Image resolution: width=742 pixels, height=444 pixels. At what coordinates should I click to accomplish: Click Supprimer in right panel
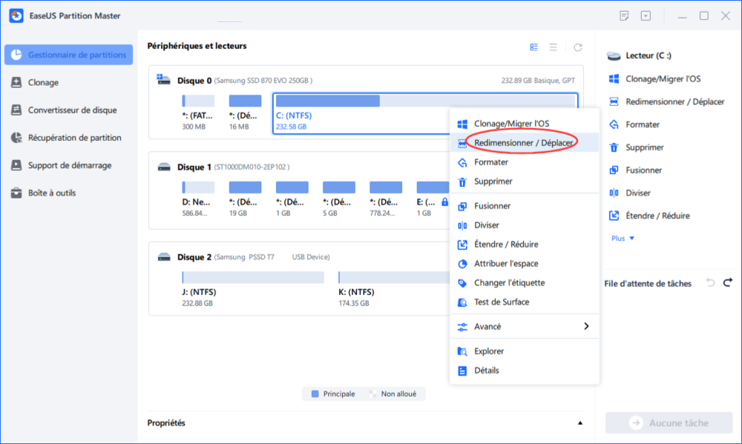(x=637, y=148)
